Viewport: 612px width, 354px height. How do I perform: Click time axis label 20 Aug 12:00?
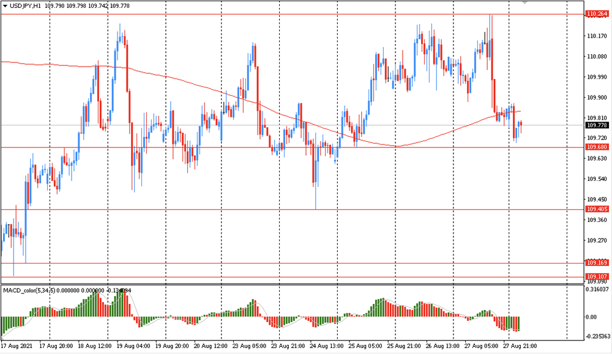pyautogui.click(x=211, y=346)
